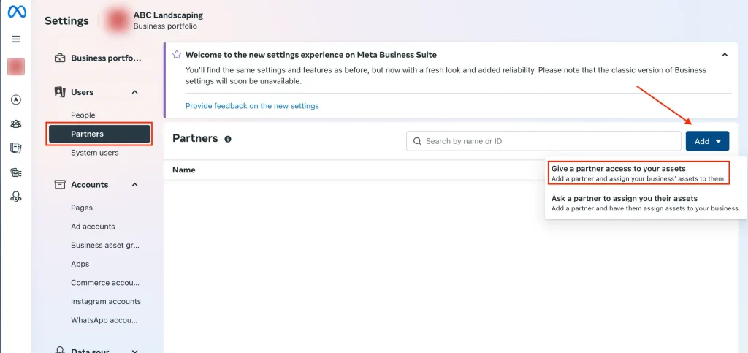This screenshot has width=748, height=353.
Task: Click the Data sources section icon
Action: click(x=60, y=349)
